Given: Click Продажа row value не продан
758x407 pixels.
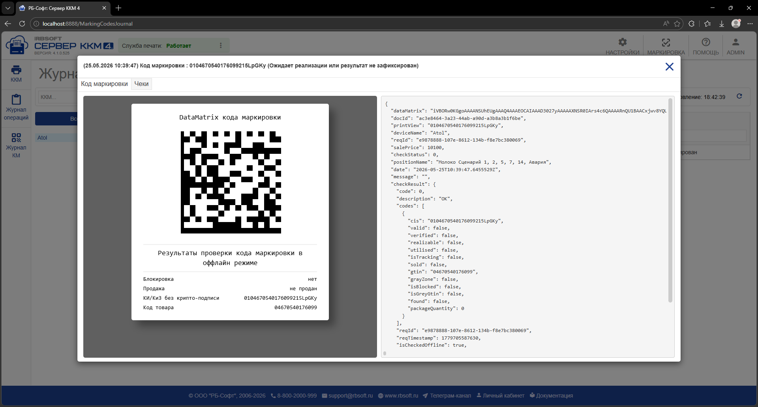Looking at the screenshot, I should click(x=303, y=289).
